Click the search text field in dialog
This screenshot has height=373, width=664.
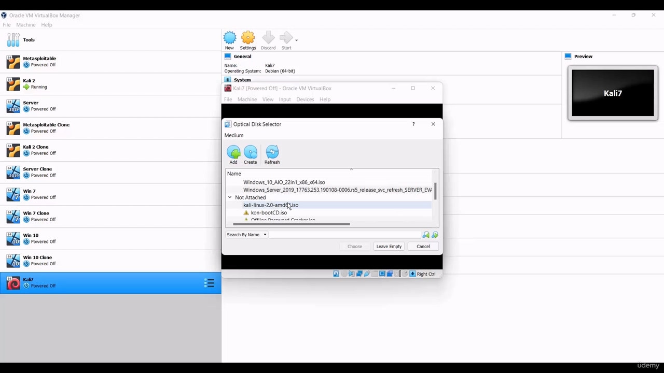[345, 235]
